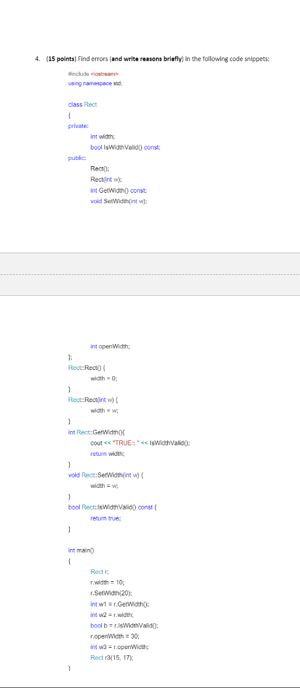Click 'bool IsWidthValid() const;' declaration in class
Screen dimensions: 300x688
pyautogui.click(x=125, y=148)
